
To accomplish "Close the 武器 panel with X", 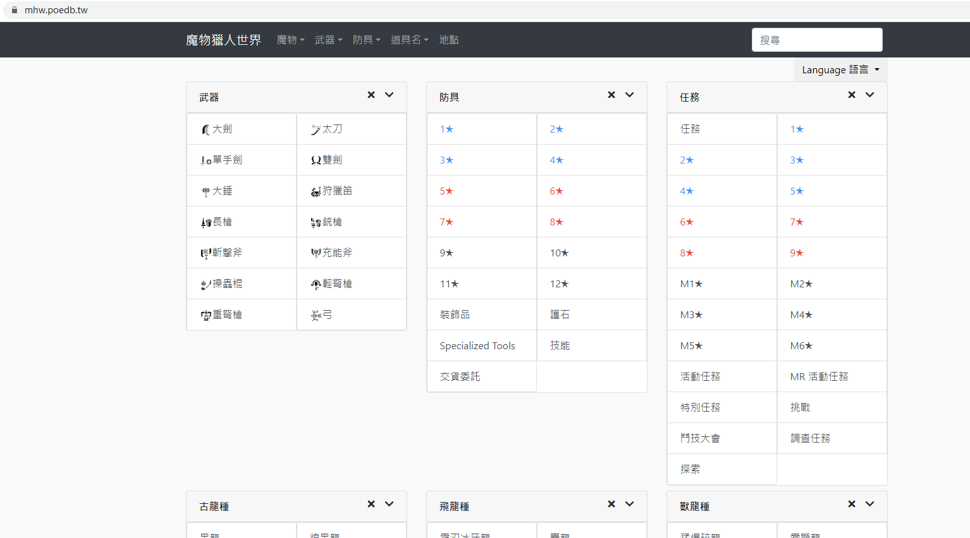I will (x=371, y=95).
